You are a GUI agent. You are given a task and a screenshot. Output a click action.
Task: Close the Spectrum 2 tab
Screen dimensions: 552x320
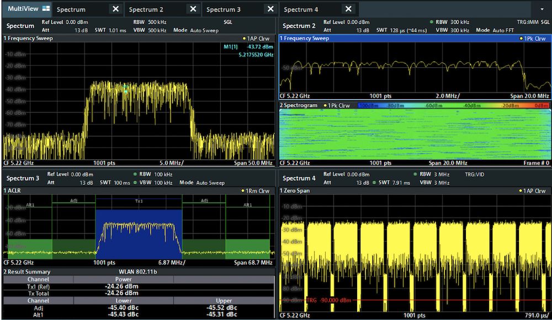pyautogui.click(x=193, y=9)
